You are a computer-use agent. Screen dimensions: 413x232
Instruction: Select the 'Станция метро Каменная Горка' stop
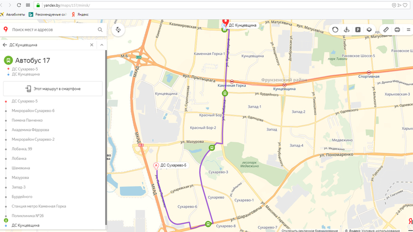pyautogui.click(x=39, y=206)
